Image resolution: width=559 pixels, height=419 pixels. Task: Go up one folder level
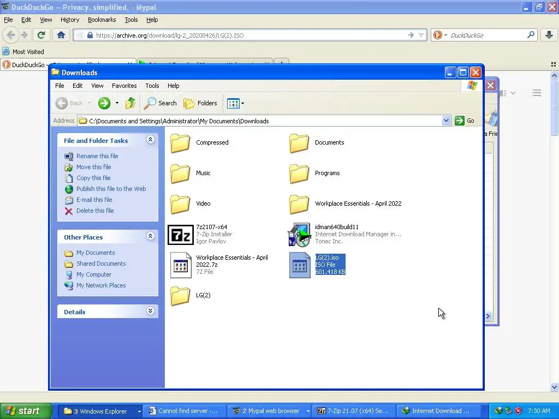(x=130, y=103)
